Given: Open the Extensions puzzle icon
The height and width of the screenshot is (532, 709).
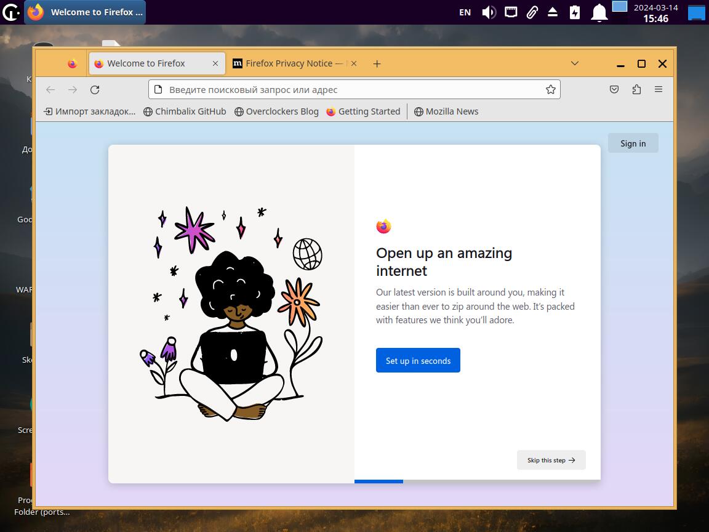Looking at the screenshot, I should [x=636, y=89].
